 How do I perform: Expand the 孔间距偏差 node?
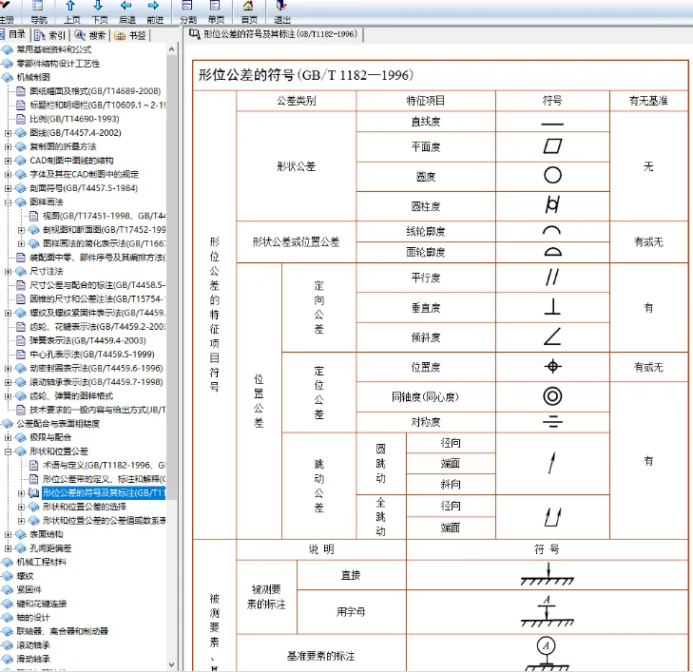click(8, 548)
